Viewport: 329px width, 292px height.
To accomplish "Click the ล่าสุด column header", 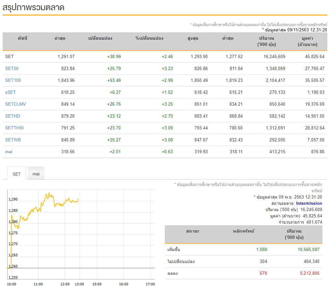I will point(60,38).
